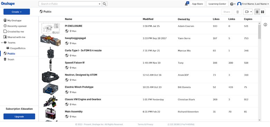Open the First Name, Last Name account menu

[x=253, y=4]
